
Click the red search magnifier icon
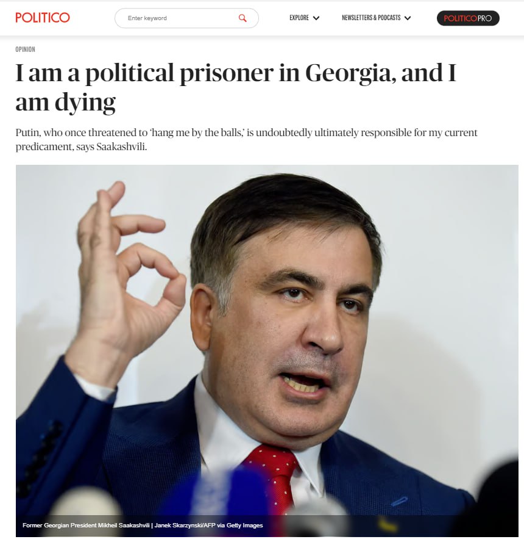click(x=243, y=18)
